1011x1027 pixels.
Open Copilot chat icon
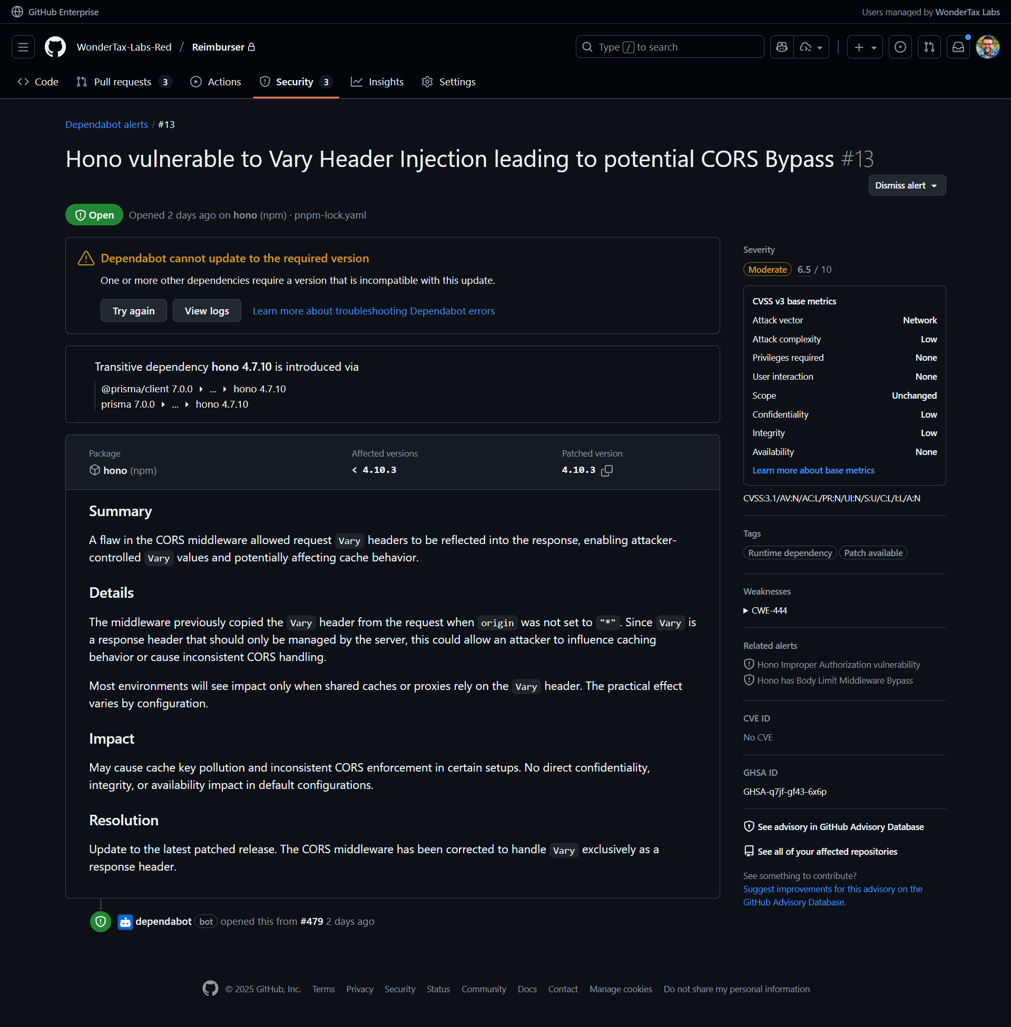(x=782, y=47)
